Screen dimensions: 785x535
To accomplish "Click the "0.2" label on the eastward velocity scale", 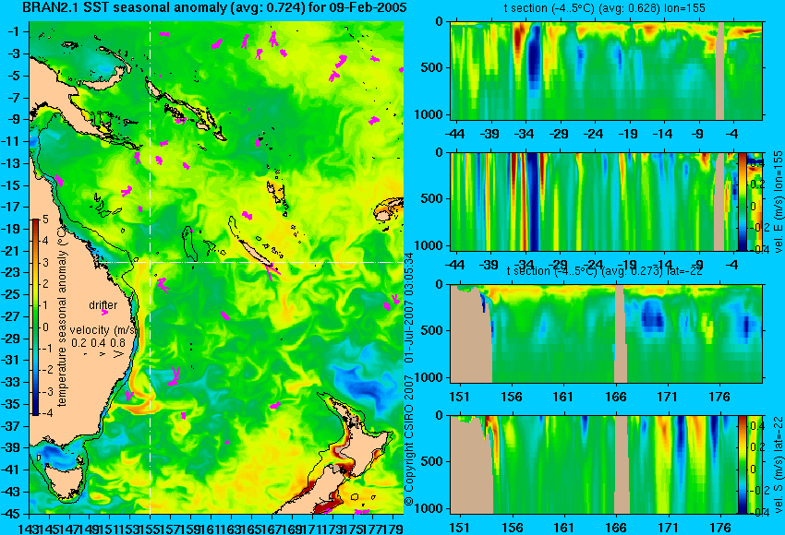I will (x=757, y=184).
